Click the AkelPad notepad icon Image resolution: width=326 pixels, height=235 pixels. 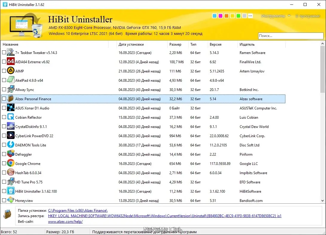10,80
